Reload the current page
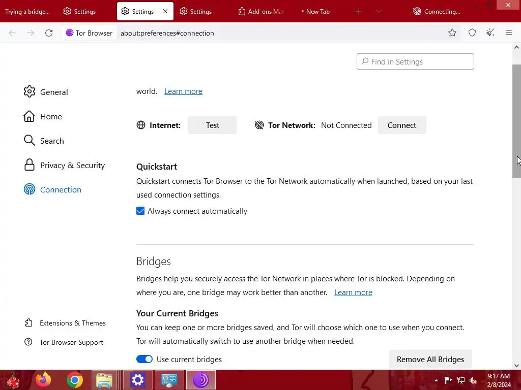 point(49,33)
